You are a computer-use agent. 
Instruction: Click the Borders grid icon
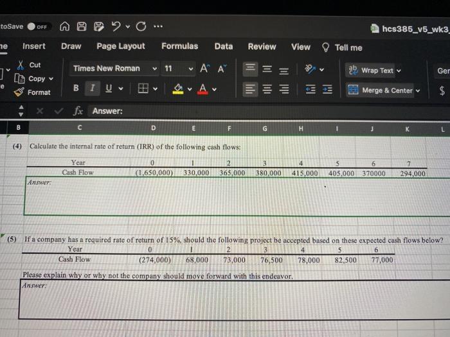pos(143,89)
